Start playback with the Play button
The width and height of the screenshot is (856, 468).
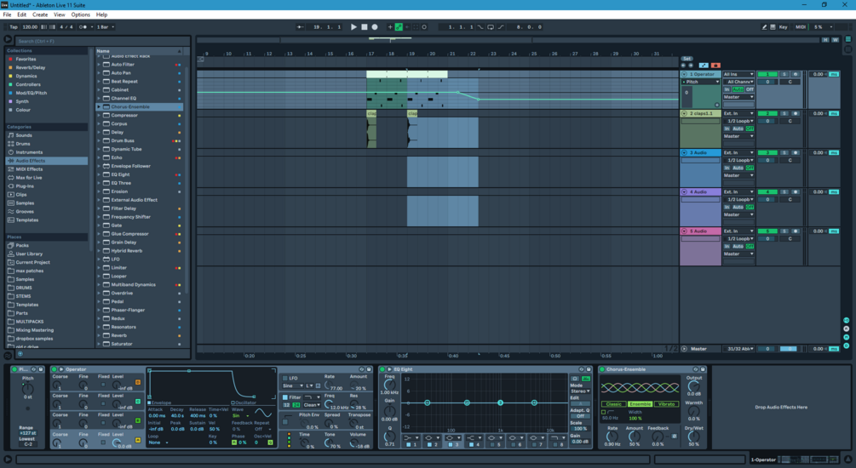pyautogui.click(x=353, y=26)
